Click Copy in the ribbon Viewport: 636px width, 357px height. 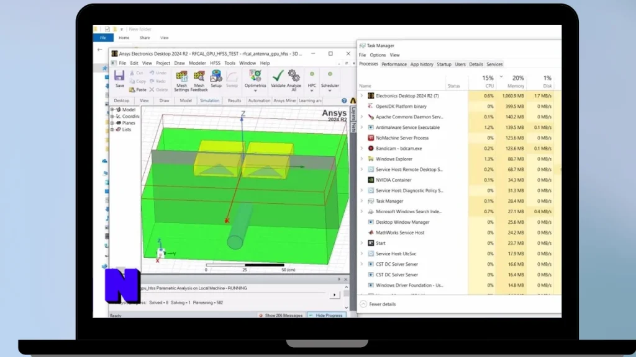coord(137,81)
